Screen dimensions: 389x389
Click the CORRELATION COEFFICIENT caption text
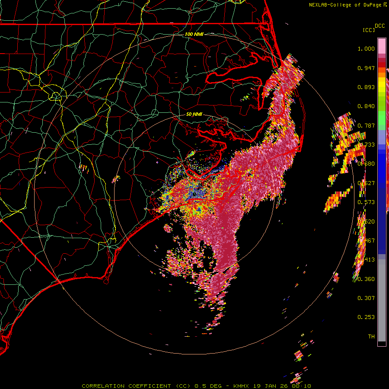pos(126,386)
